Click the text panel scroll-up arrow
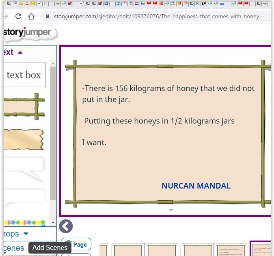 tap(53, 63)
